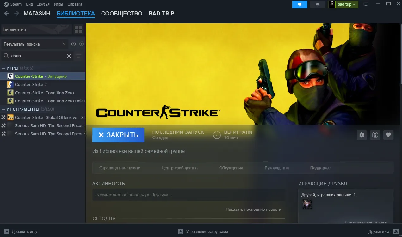Open Управление загрузками
Screen dimensions: 402x237
(x=203, y=231)
